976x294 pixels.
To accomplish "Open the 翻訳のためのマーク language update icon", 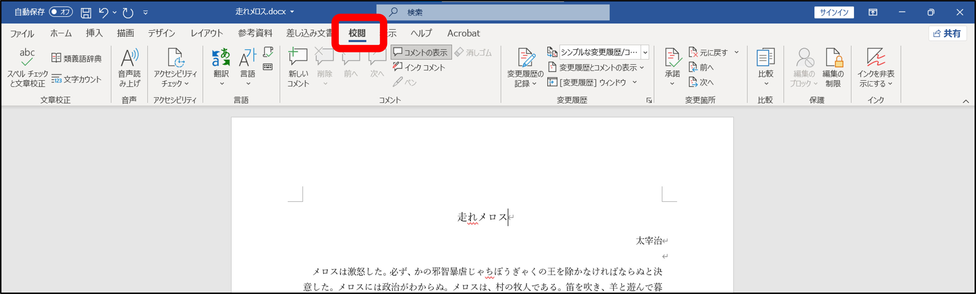I will (268, 52).
